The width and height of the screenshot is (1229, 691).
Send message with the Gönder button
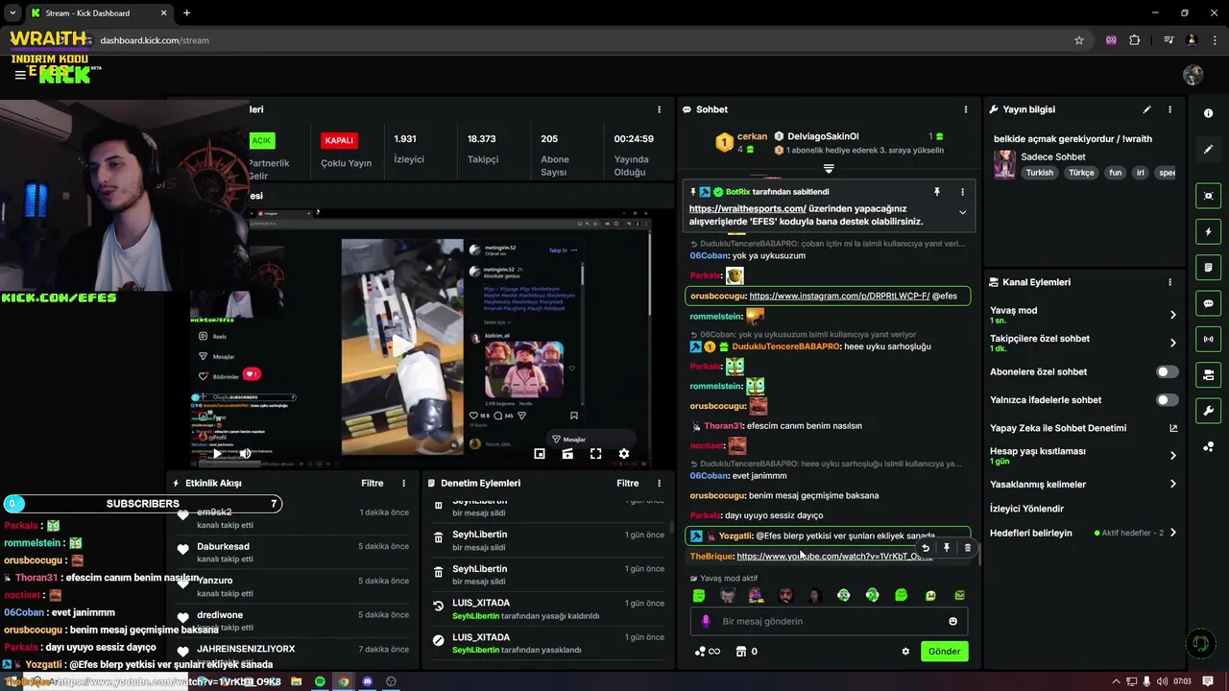tap(944, 651)
